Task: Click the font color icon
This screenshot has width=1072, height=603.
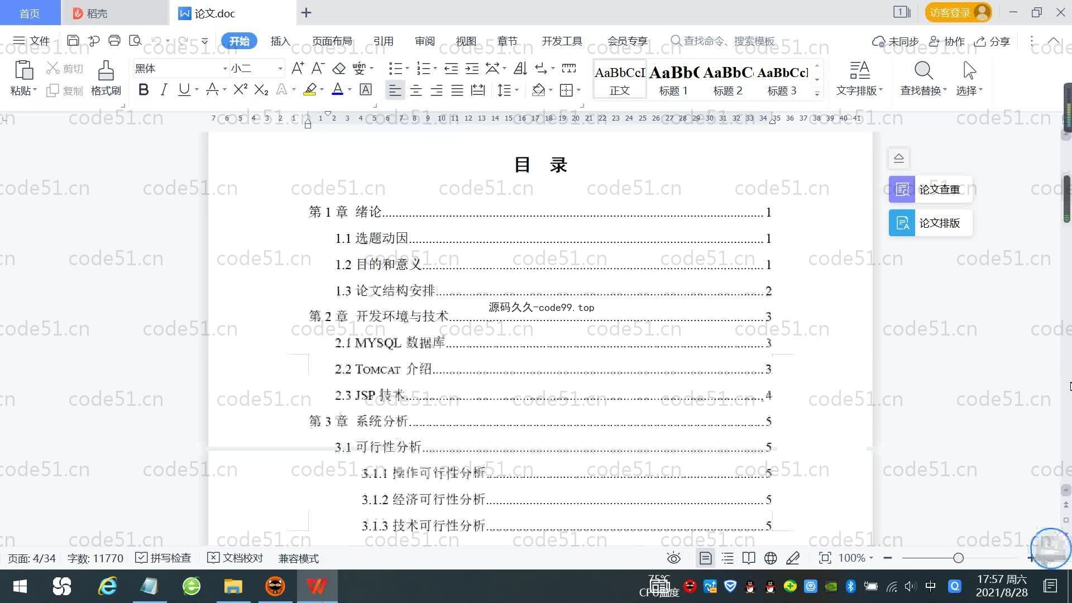Action: tap(338, 90)
